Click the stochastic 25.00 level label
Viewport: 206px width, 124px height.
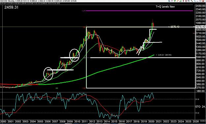click(x=197, y=99)
